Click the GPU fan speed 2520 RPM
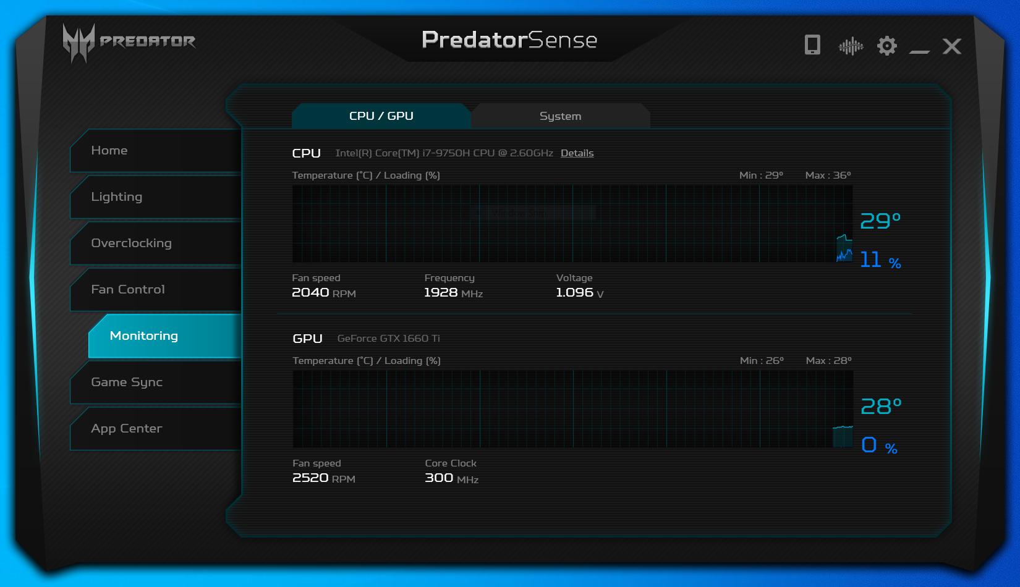 [x=324, y=478]
